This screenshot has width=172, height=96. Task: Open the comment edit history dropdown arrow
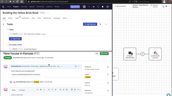[x=61, y=66]
